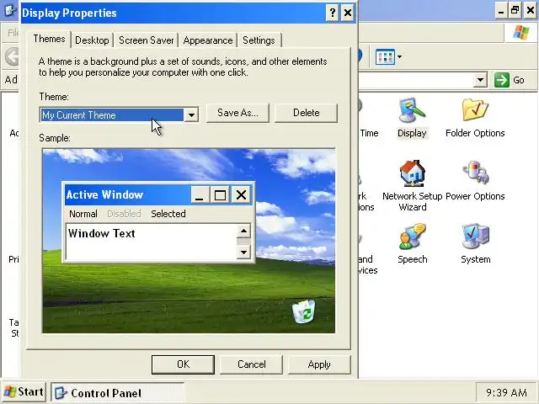Open Folder Options icon in Control Panel

point(475,118)
